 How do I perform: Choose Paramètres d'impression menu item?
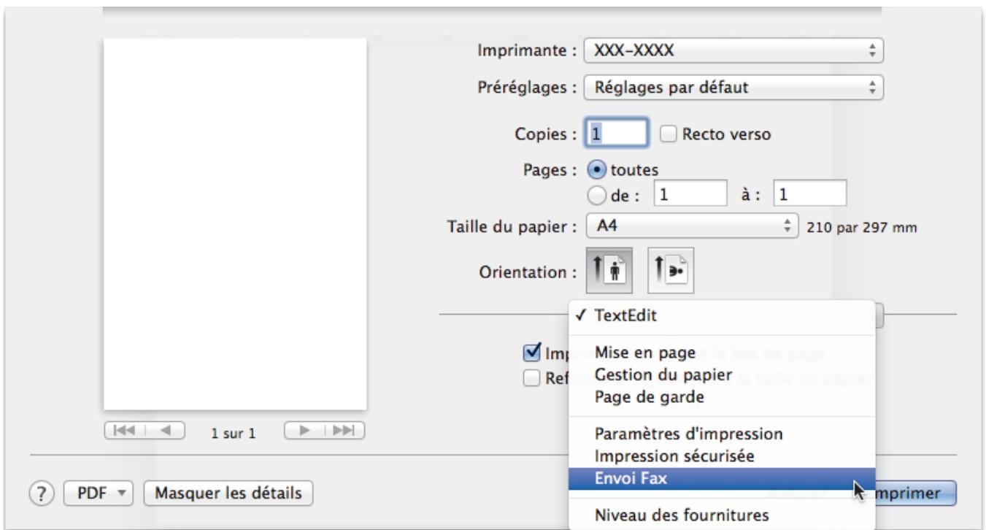pos(721,433)
